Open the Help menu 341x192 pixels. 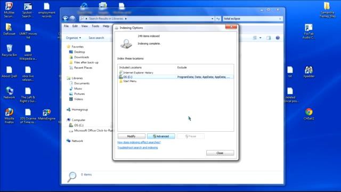click(x=106, y=26)
